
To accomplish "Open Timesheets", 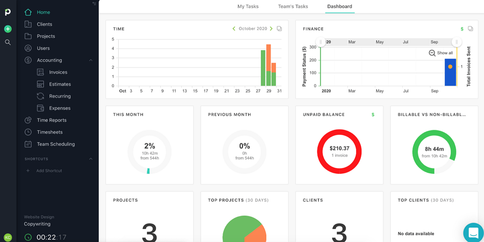I will [49, 133].
